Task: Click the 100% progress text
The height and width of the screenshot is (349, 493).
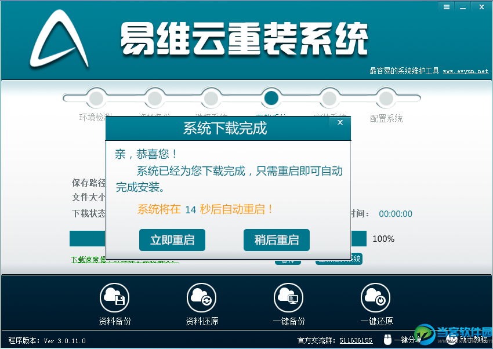Action: [383, 239]
